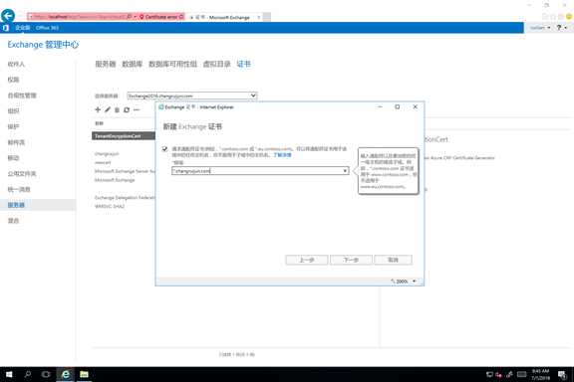Add a new certificate with the plus icon

[x=98, y=109]
